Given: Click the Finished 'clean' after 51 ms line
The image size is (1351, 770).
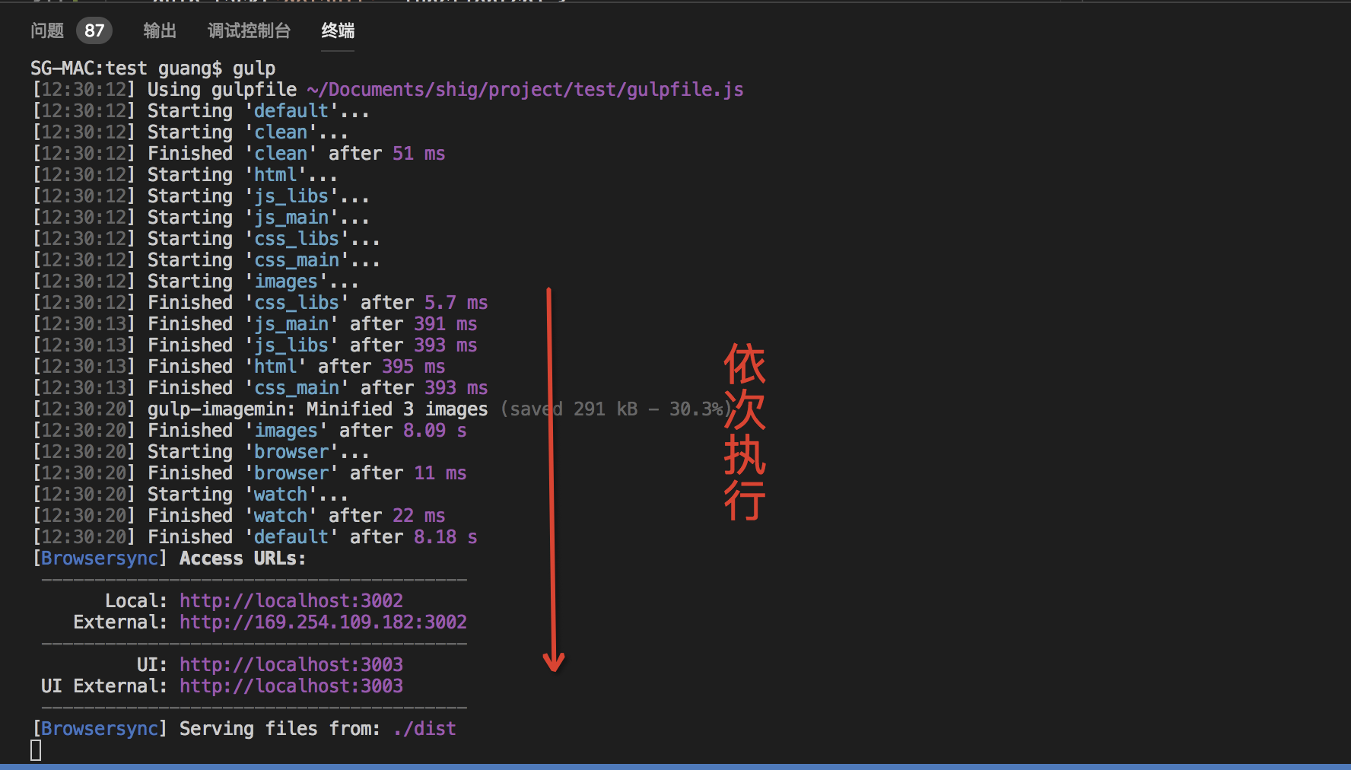Looking at the screenshot, I should click(238, 154).
